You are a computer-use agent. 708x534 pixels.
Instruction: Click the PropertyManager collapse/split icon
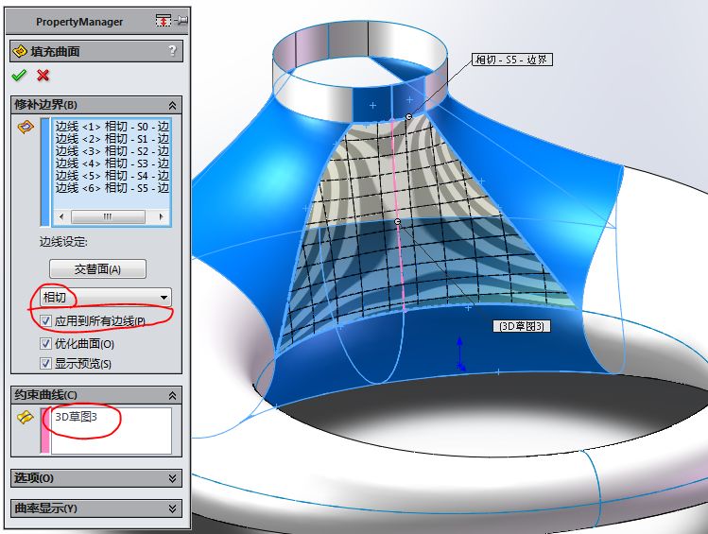163,20
